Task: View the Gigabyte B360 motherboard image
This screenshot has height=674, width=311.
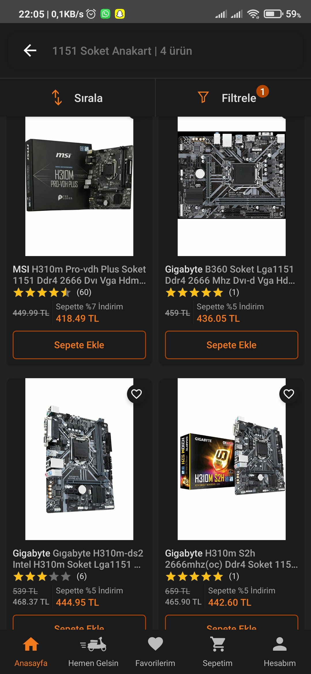Action: pos(232,186)
